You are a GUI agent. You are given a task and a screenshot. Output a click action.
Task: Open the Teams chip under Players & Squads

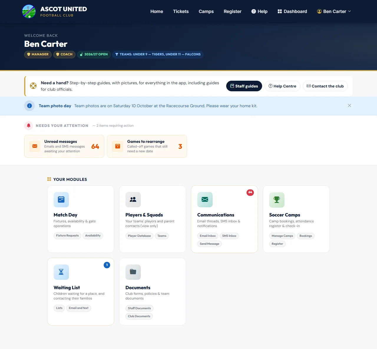point(162,236)
